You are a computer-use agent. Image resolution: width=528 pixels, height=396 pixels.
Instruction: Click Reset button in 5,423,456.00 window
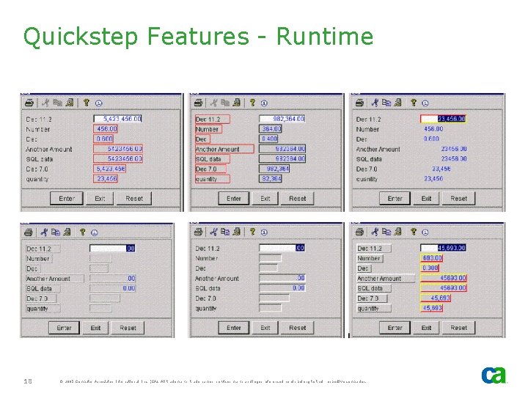point(134,198)
